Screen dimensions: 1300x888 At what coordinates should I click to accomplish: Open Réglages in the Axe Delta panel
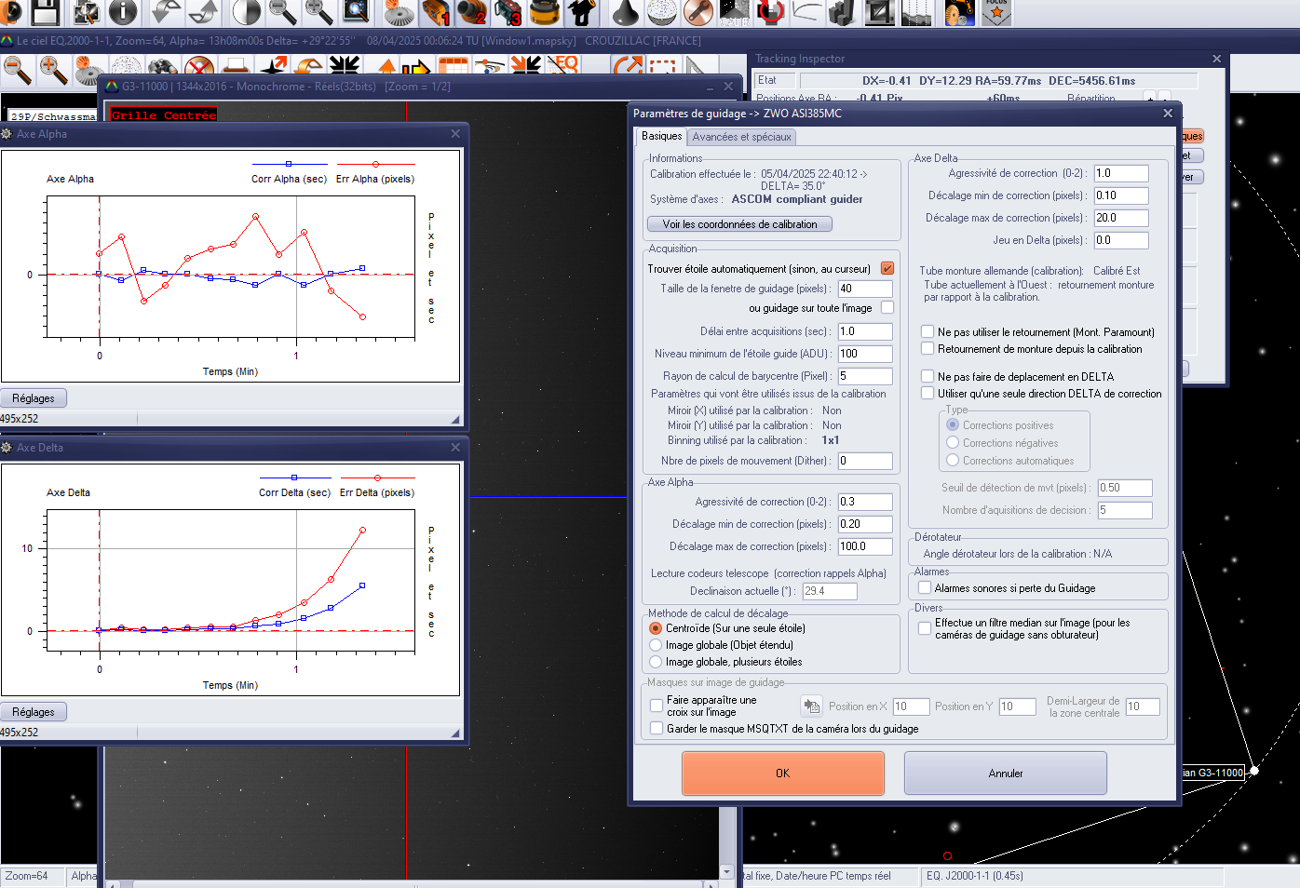pyautogui.click(x=34, y=712)
